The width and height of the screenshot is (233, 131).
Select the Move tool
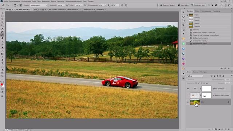3,13
